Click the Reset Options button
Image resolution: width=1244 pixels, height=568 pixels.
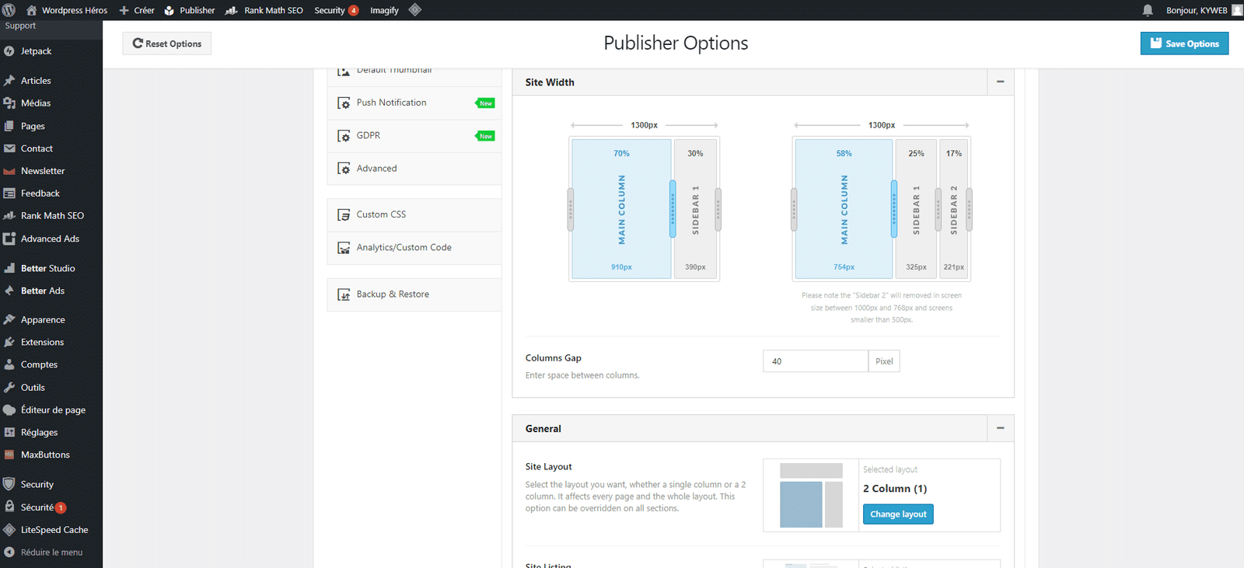[167, 44]
